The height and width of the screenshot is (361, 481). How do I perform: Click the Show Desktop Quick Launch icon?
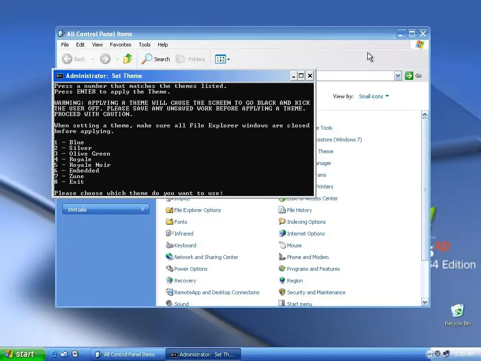point(64,354)
